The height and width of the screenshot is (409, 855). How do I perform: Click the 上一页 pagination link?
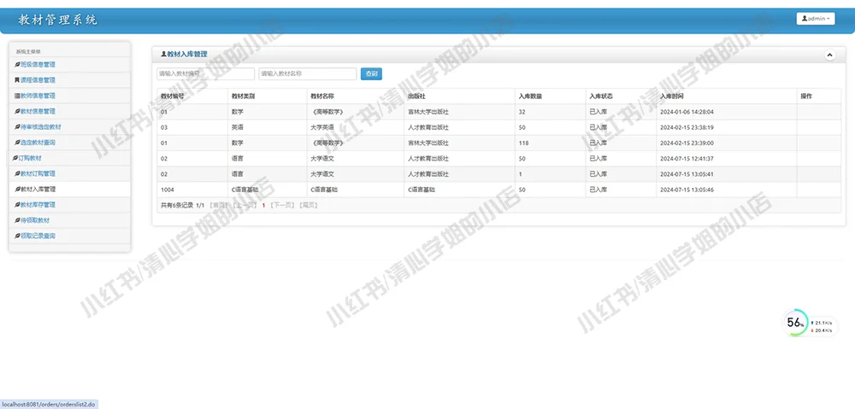tap(245, 205)
